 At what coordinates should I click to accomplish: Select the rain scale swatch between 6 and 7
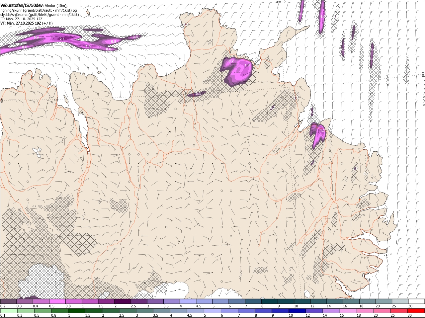pos(230,311)
